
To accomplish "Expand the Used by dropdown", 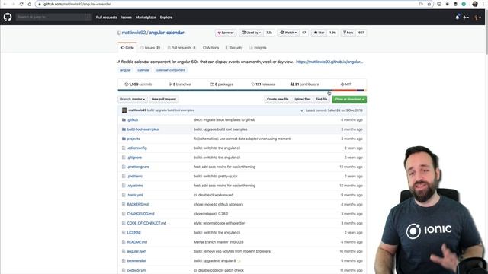I will 252,33.
